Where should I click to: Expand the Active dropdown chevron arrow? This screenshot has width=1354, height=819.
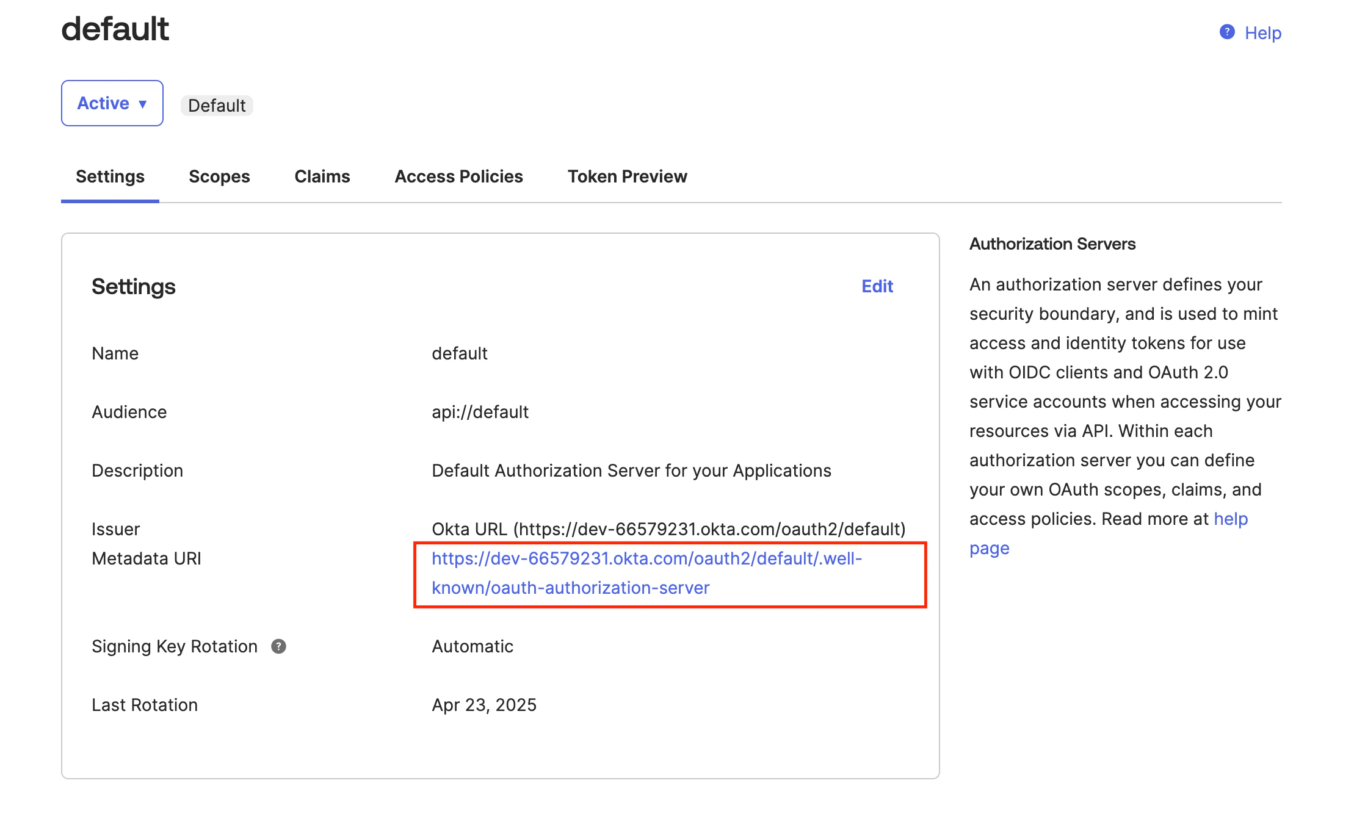pyautogui.click(x=142, y=104)
